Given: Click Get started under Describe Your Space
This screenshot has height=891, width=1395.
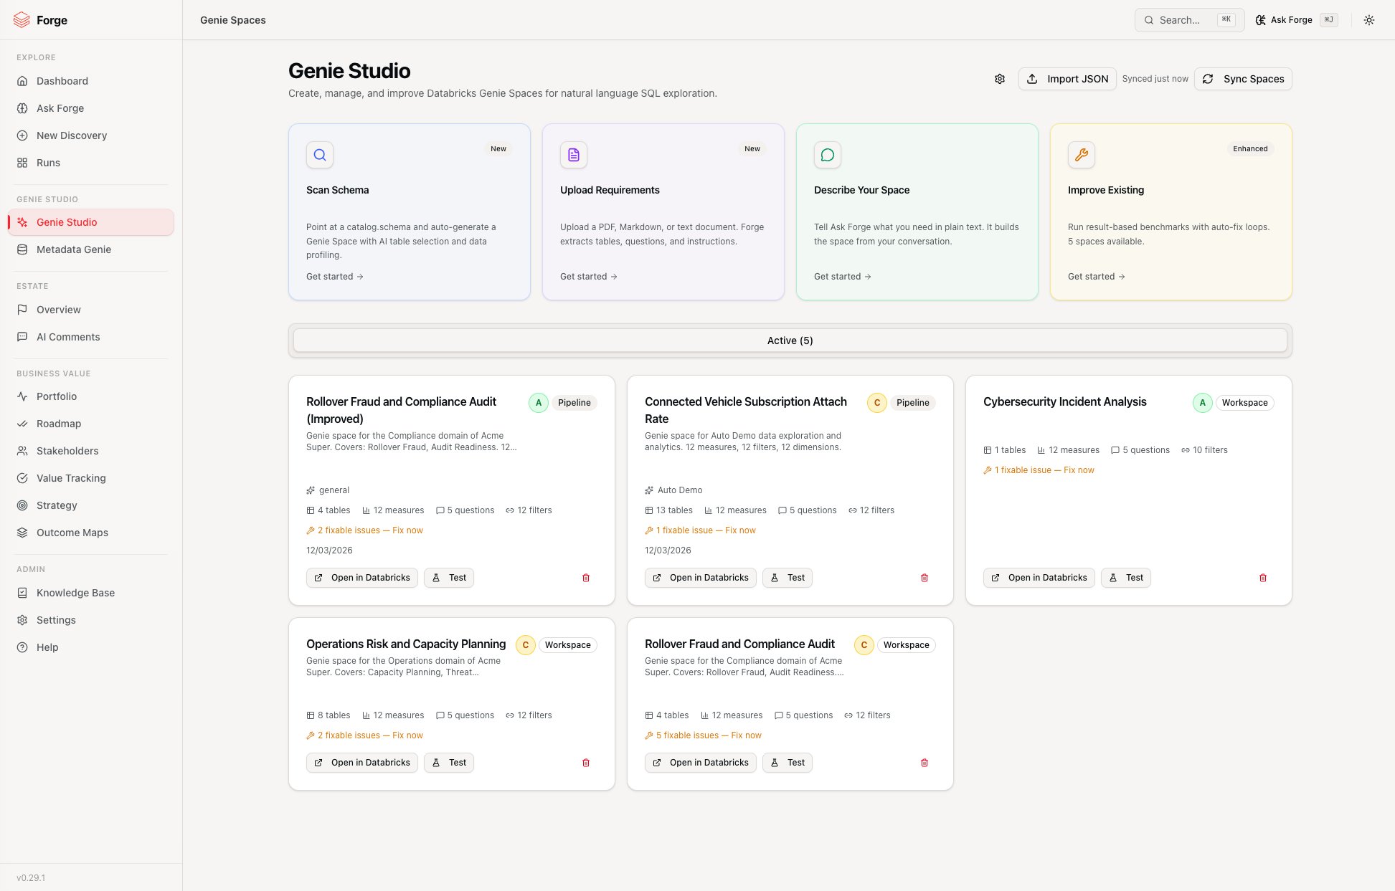Looking at the screenshot, I should pyautogui.click(x=843, y=277).
